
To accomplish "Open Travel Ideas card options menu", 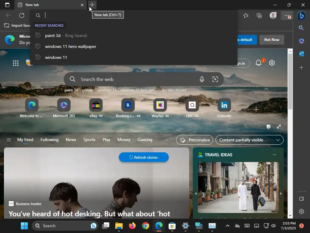I will [274, 155].
